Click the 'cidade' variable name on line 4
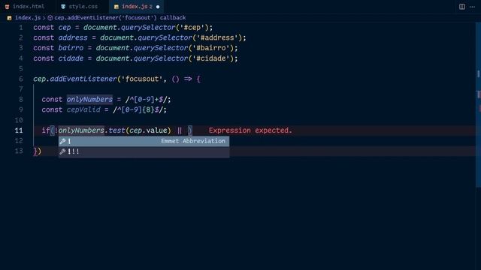This screenshot has width=481, height=270. point(71,58)
